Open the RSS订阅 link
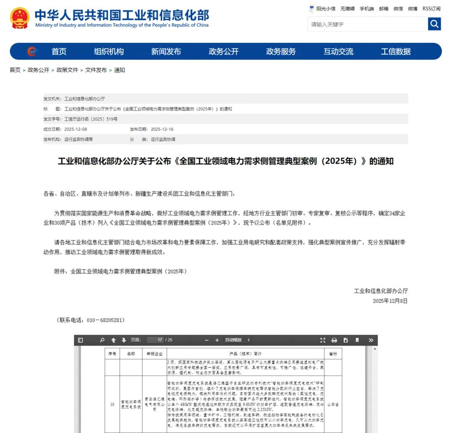Screen dimensions: 453x433 (431, 9)
